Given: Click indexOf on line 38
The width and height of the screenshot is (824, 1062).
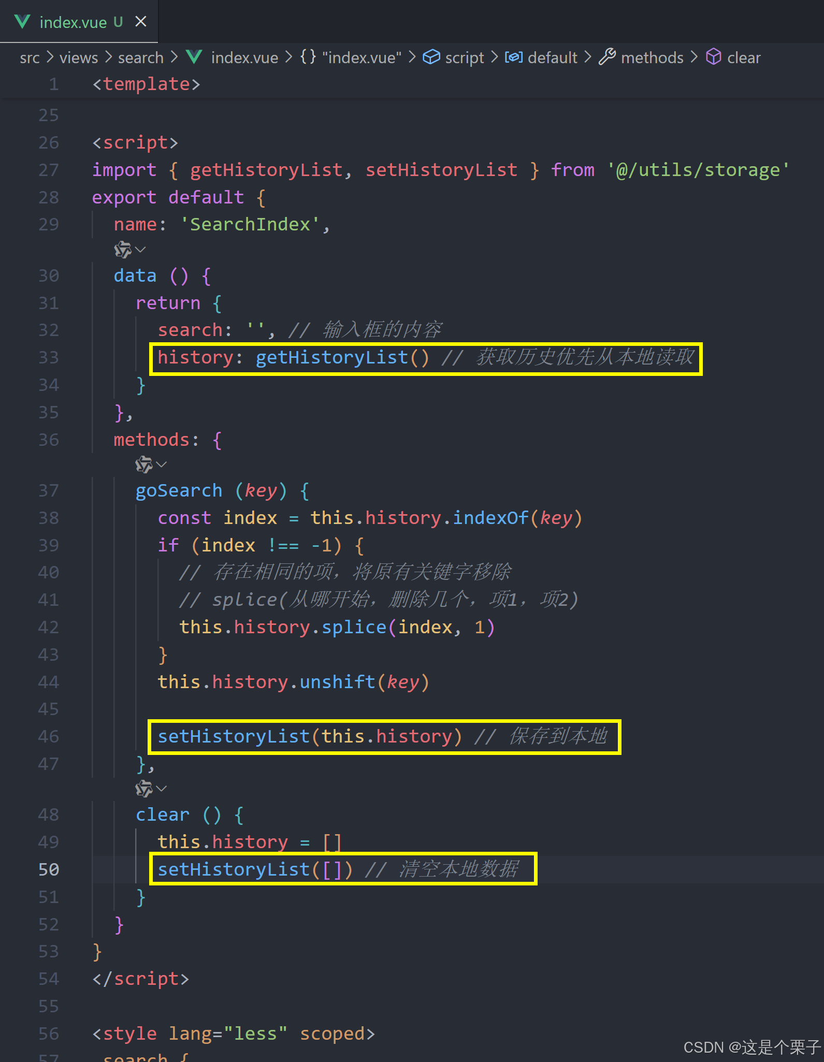Looking at the screenshot, I should [491, 518].
